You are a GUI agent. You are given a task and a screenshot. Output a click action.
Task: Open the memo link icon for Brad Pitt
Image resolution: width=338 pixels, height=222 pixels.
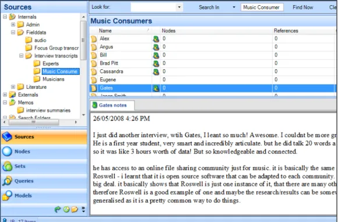point(156,63)
